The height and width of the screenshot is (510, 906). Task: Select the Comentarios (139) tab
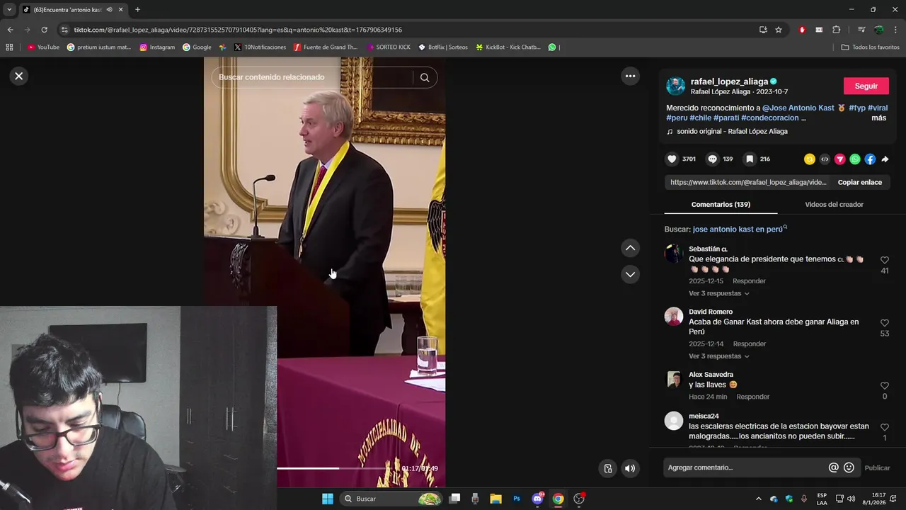pos(721,205)
